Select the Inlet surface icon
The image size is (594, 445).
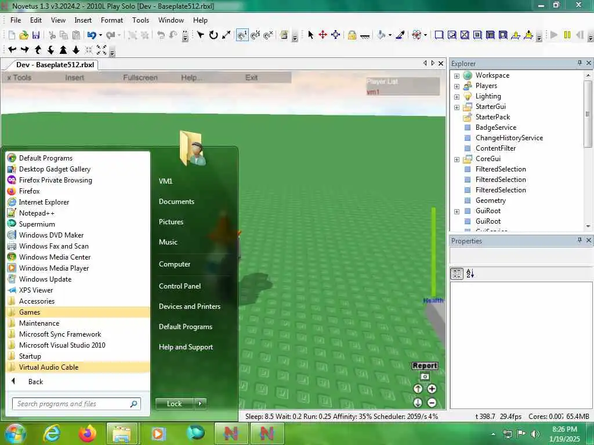pos(490,35)
